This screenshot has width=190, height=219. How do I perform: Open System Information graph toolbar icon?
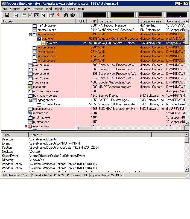[x=24, y=15]
